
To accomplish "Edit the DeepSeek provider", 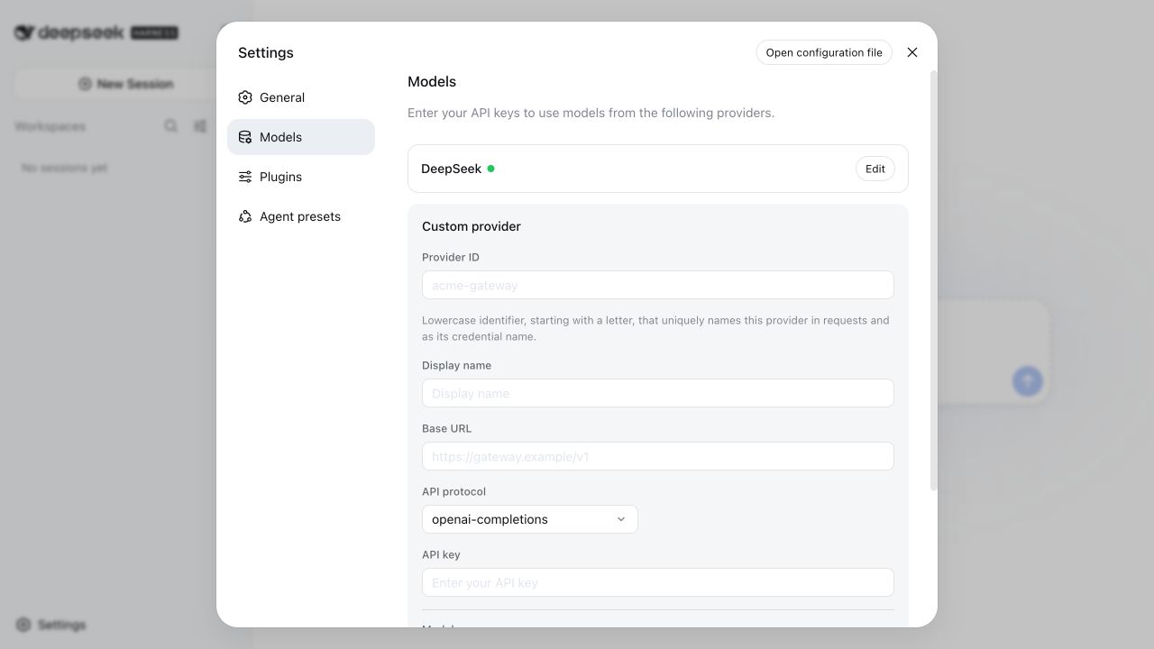I will point(875,169).
